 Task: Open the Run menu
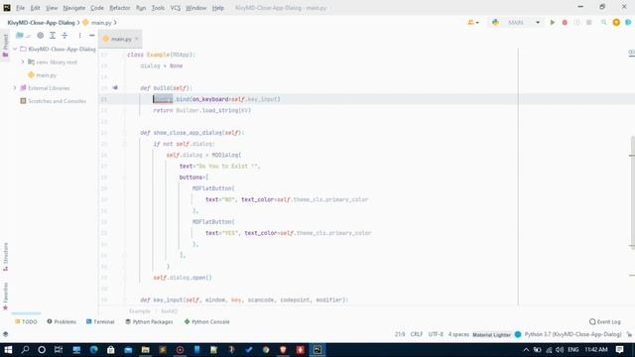coord(141,8)
